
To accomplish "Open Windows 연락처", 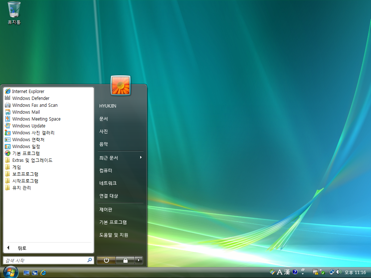I will (49, 139).
